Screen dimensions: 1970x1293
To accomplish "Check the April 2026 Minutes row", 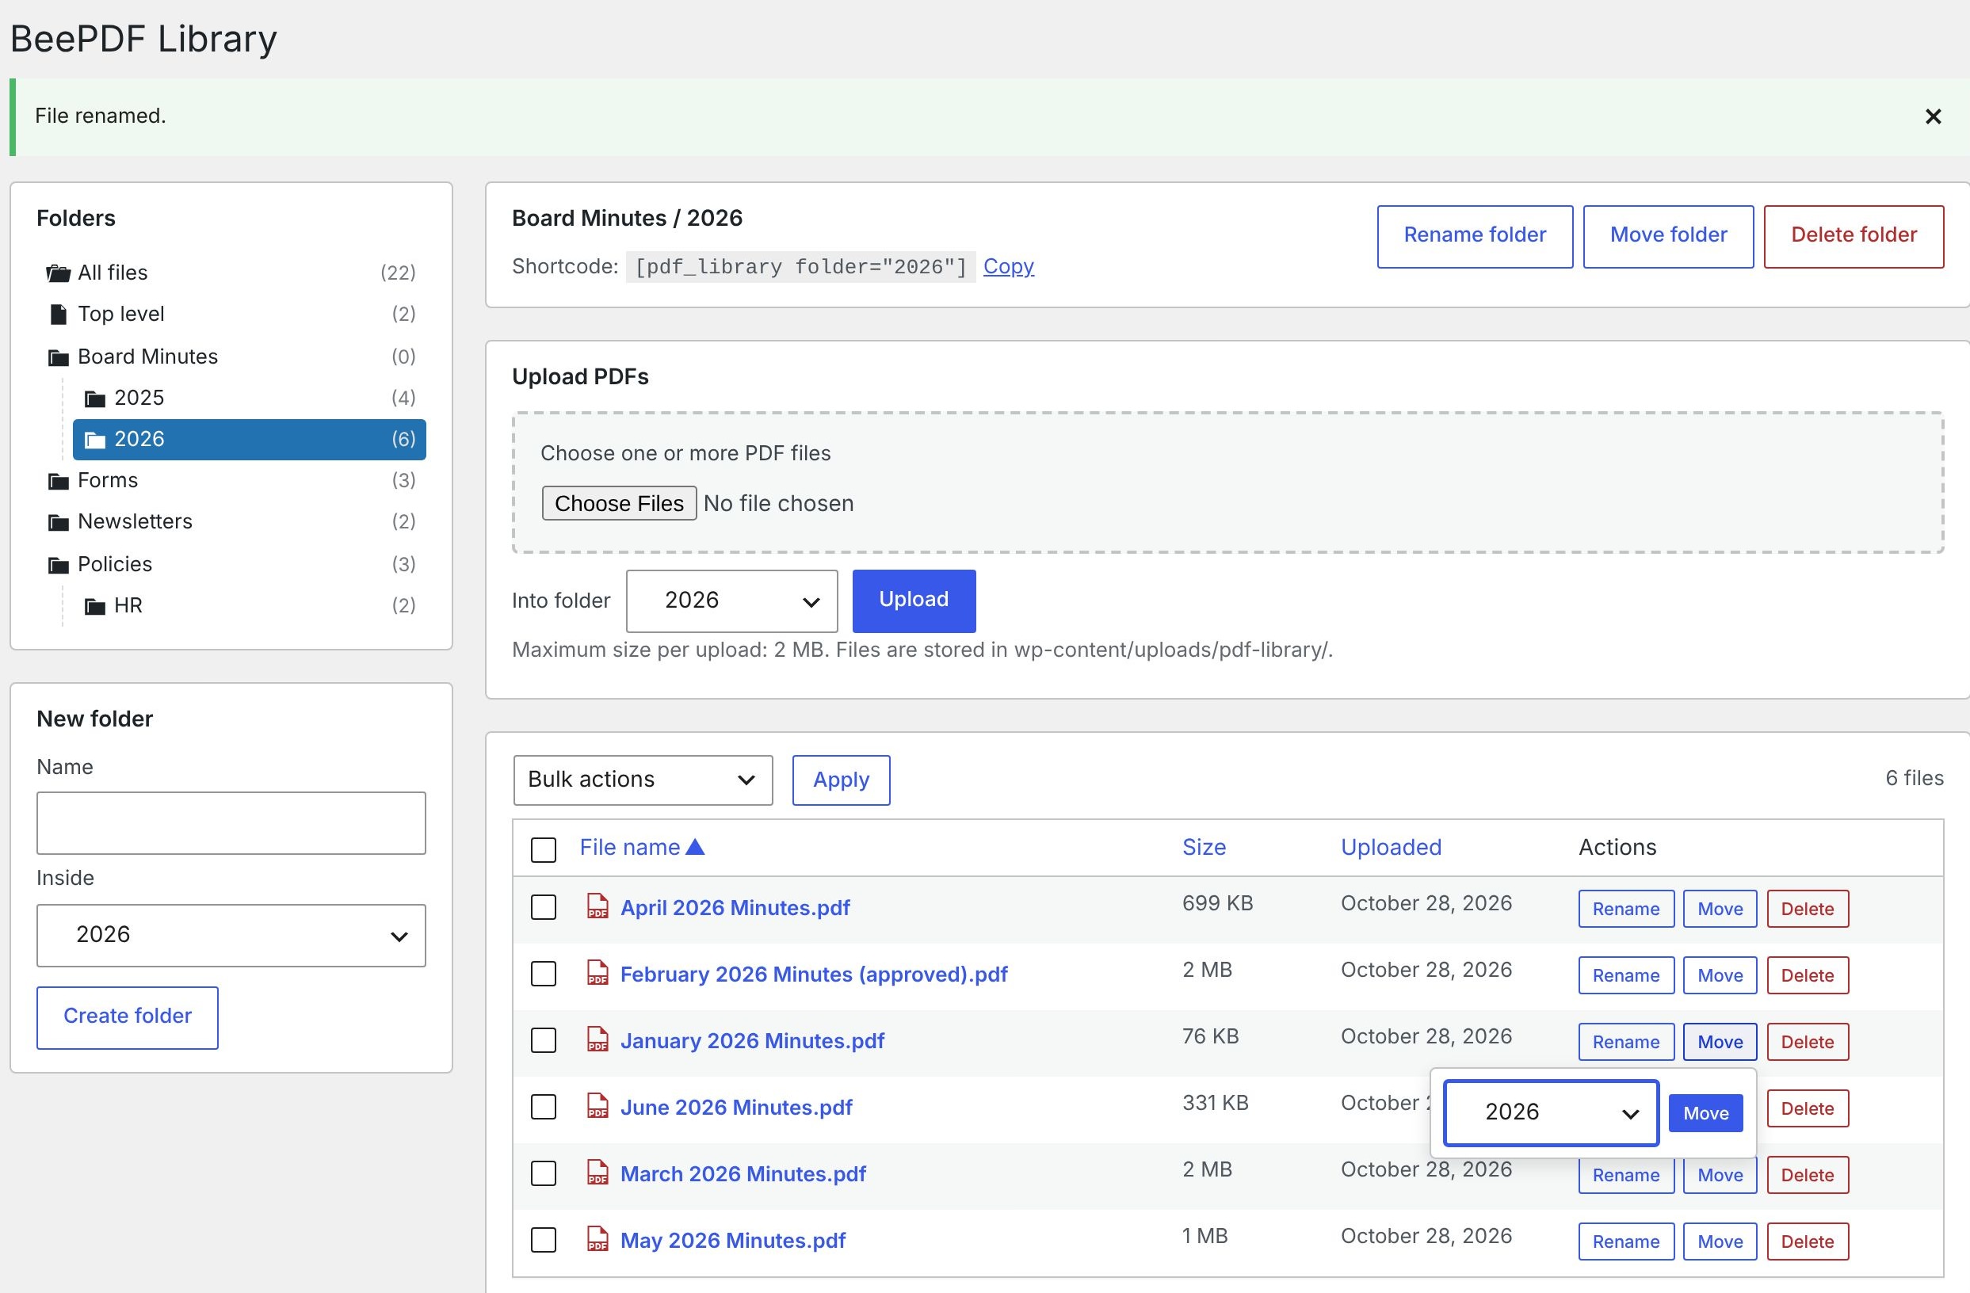I will click(543, 907).
